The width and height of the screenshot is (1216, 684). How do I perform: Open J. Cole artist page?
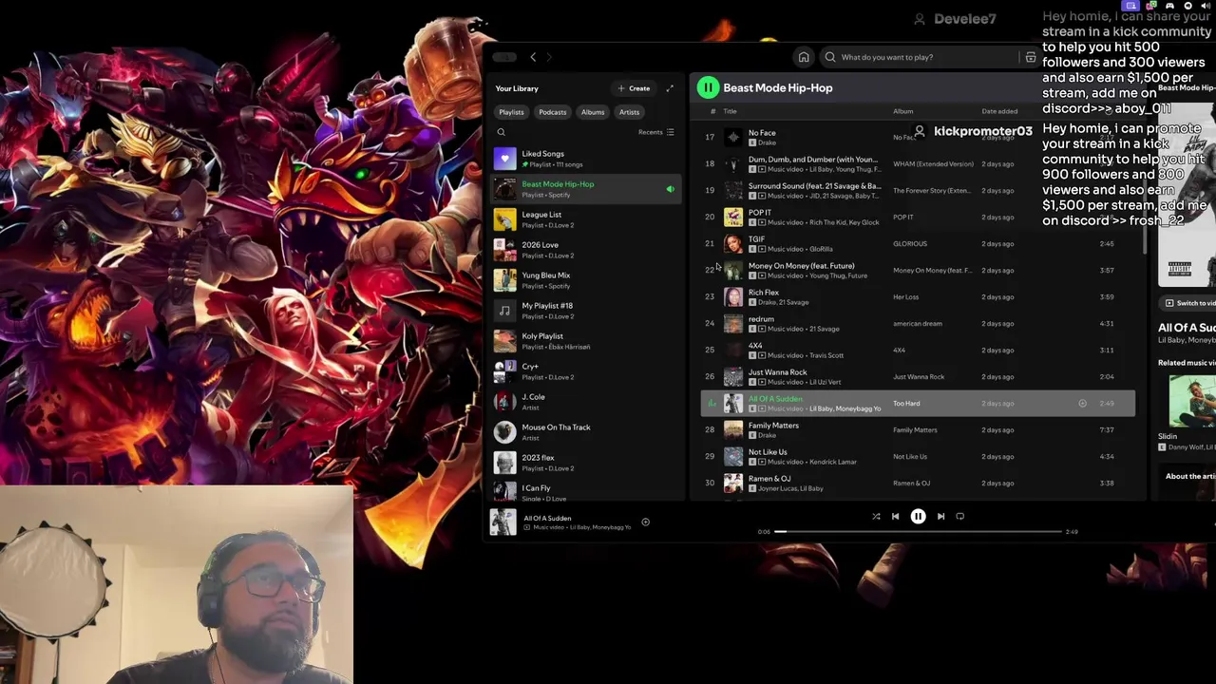(x=585, y=402)
